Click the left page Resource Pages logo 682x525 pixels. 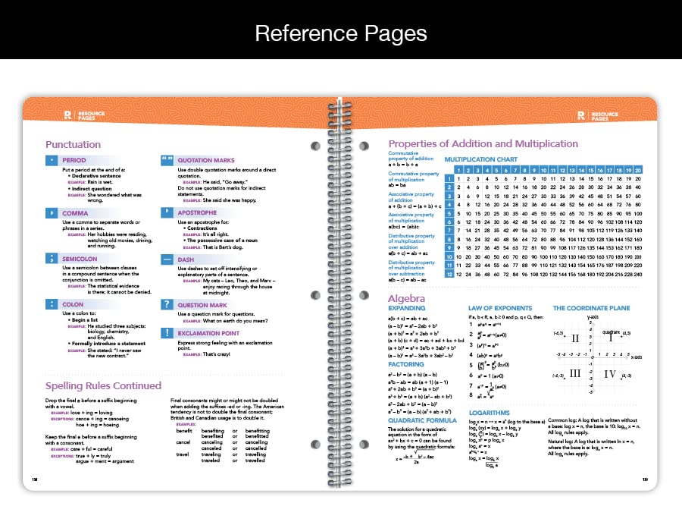(84, 115)
